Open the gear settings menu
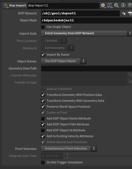Screen dimensions: 132x169 tap(103, 5)
